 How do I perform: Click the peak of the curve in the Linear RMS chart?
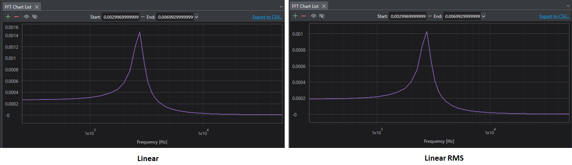click(x=426, y=32)
